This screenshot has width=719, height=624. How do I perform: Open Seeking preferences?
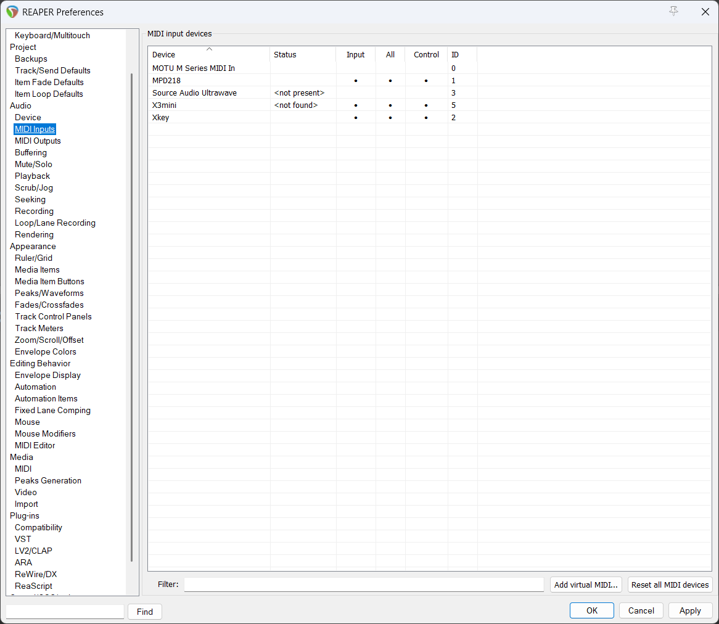30,199
